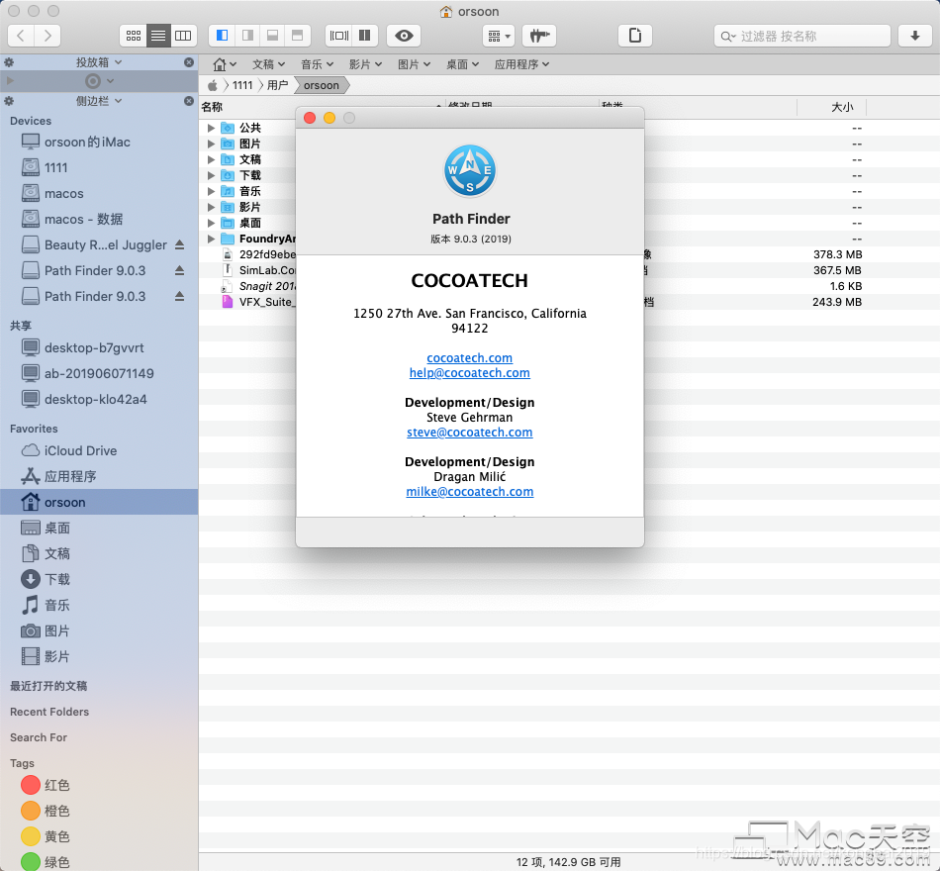The height and width of the screenshot is (871, 940).
Task: Click steve@cocoatech.com email link
Action: [x=469, y=433]
